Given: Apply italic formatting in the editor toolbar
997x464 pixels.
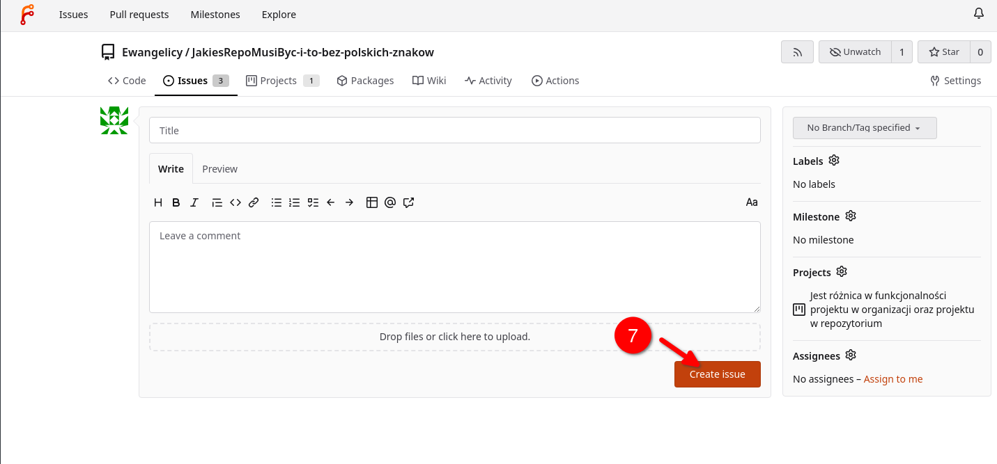Looking at the screenshot, I should 194,202.
